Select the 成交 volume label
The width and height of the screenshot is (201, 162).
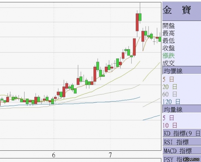pos(169,63)
